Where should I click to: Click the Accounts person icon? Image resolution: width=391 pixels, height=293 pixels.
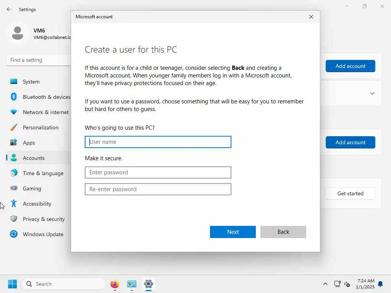pyautogui.click(x=14, y=158)
